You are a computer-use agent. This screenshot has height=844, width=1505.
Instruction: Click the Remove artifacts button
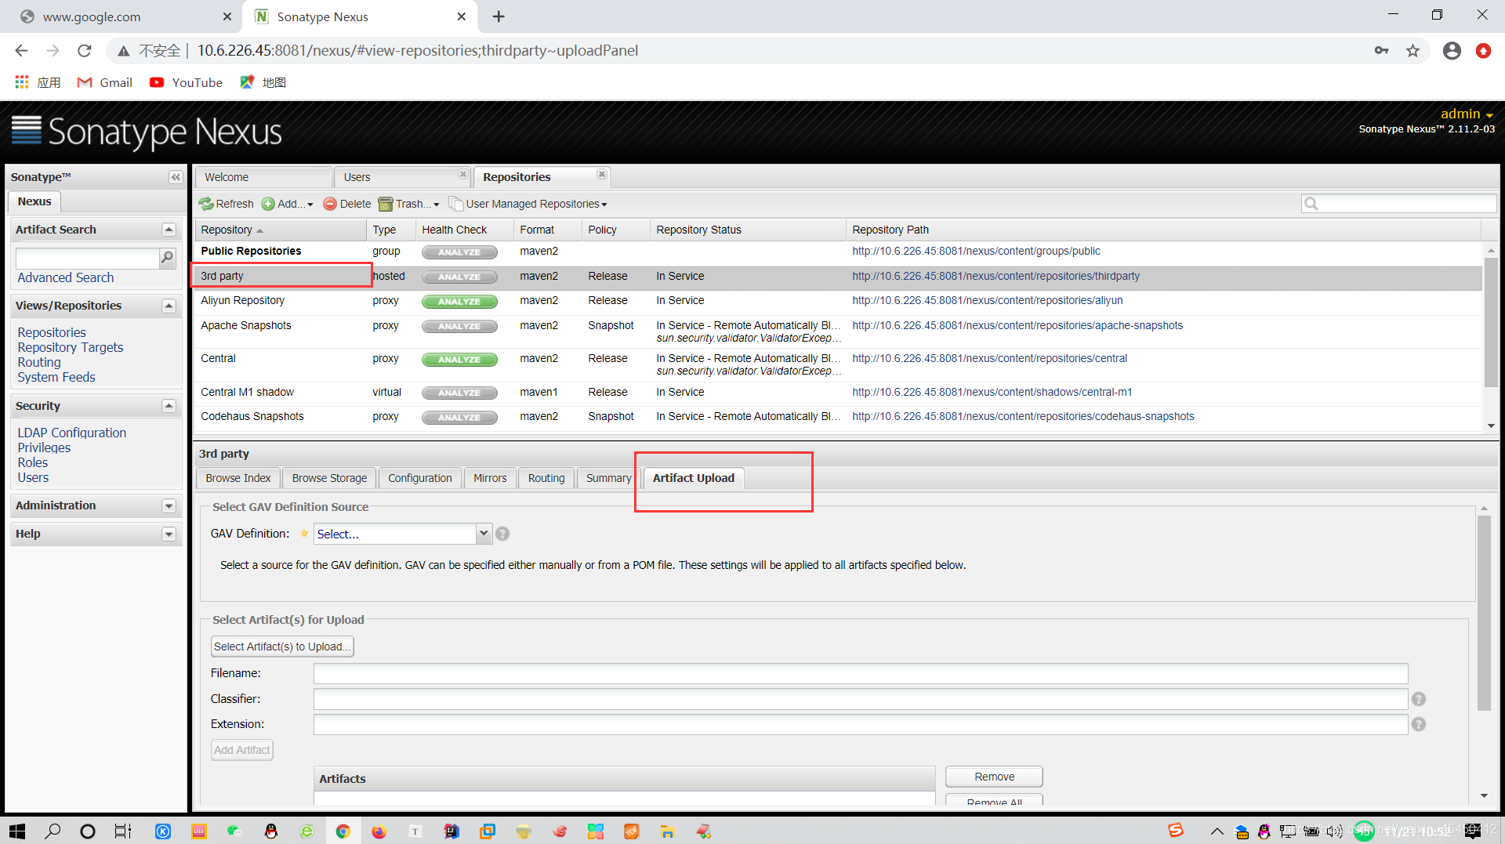[994, 777]
